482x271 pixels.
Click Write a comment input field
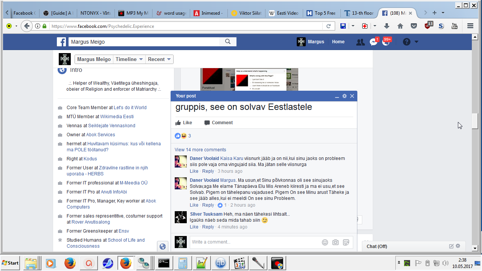coord(254,242)
